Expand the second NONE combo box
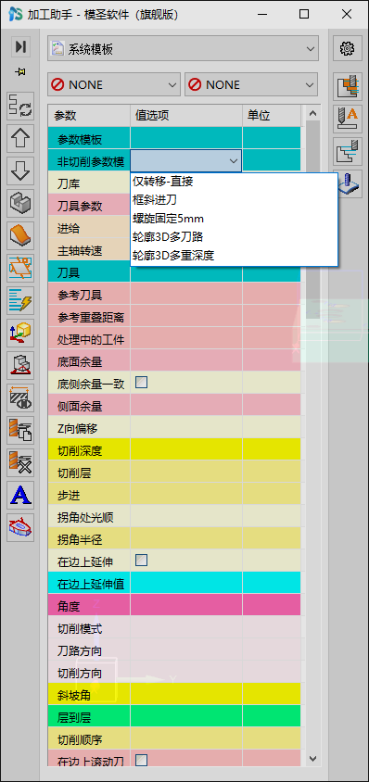This screenshot has width=369, height=782. point(251,84)
